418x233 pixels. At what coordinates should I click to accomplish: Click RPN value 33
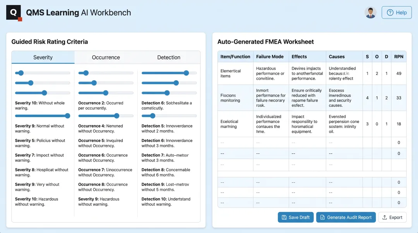click(x=399, y=98)
